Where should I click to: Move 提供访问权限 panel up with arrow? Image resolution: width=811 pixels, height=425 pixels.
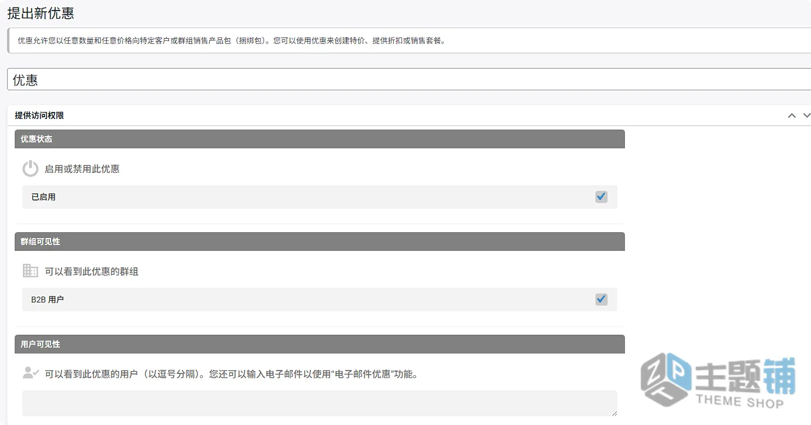tap(792, 115)
